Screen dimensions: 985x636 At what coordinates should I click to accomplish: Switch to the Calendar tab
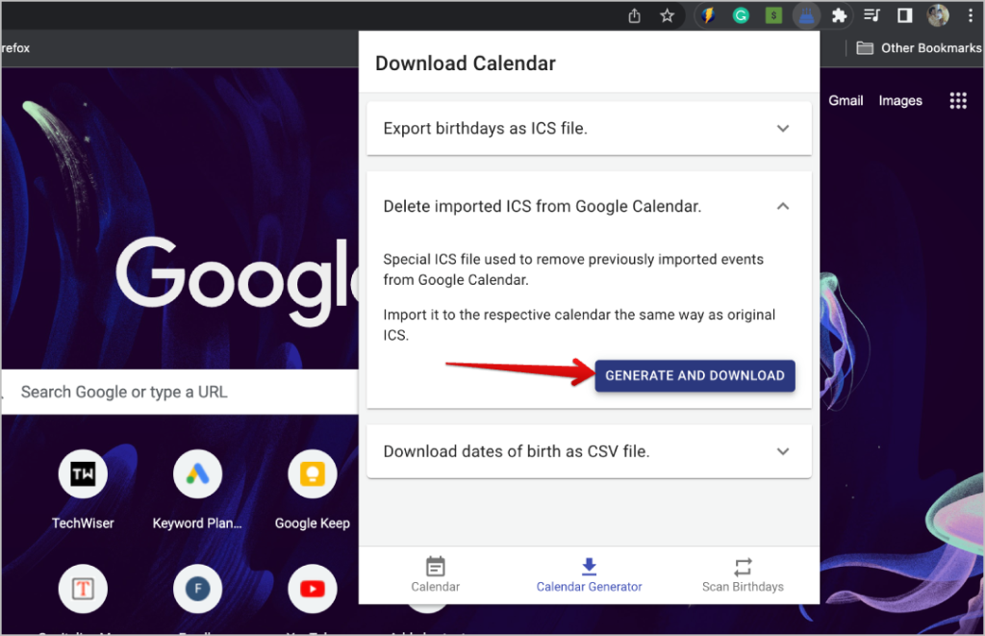click(x=436, y=575)
